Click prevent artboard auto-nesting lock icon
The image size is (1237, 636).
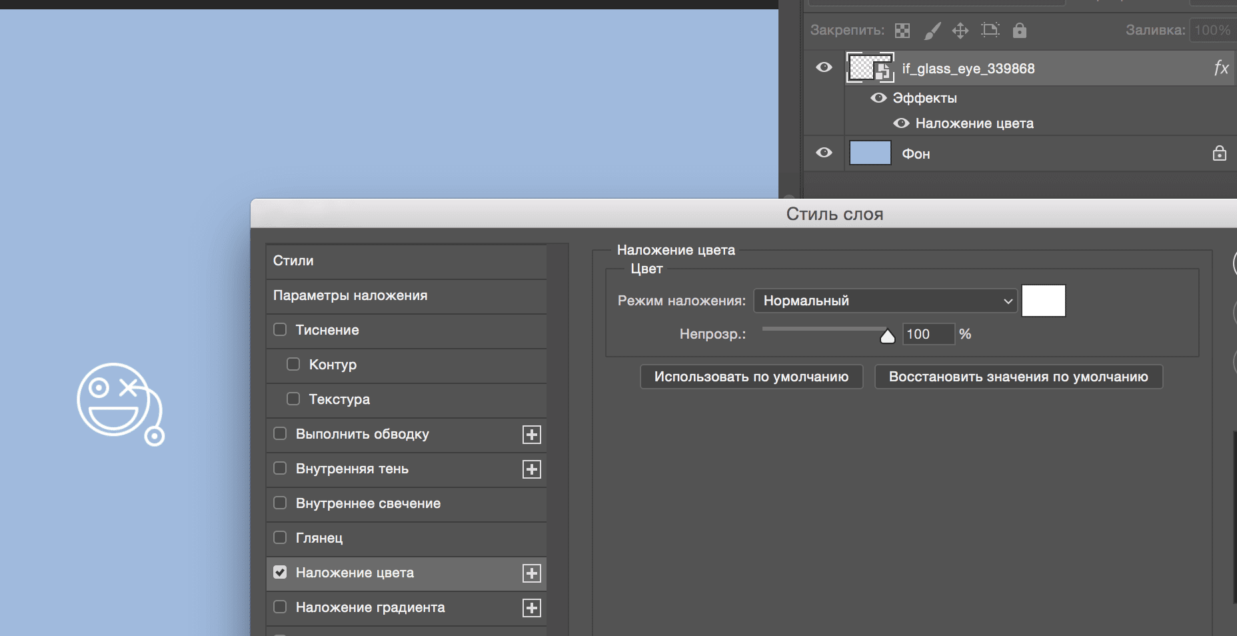tap(990, 30)
